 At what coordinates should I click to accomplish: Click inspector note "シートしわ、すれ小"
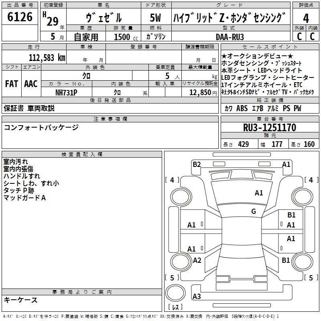[31, 183]
